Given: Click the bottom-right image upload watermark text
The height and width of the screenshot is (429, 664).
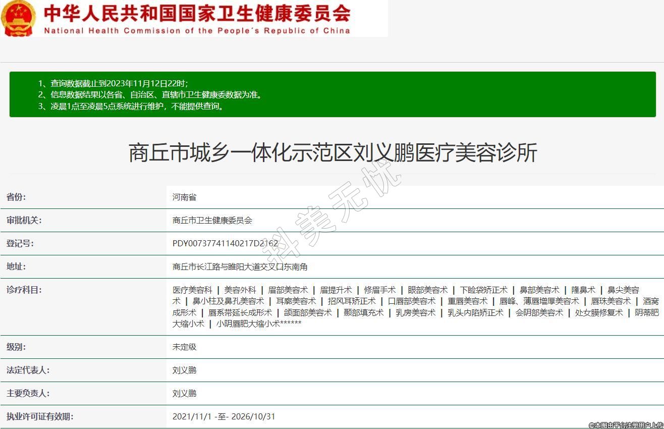Looking at the screenshot, I should point(626,425).
